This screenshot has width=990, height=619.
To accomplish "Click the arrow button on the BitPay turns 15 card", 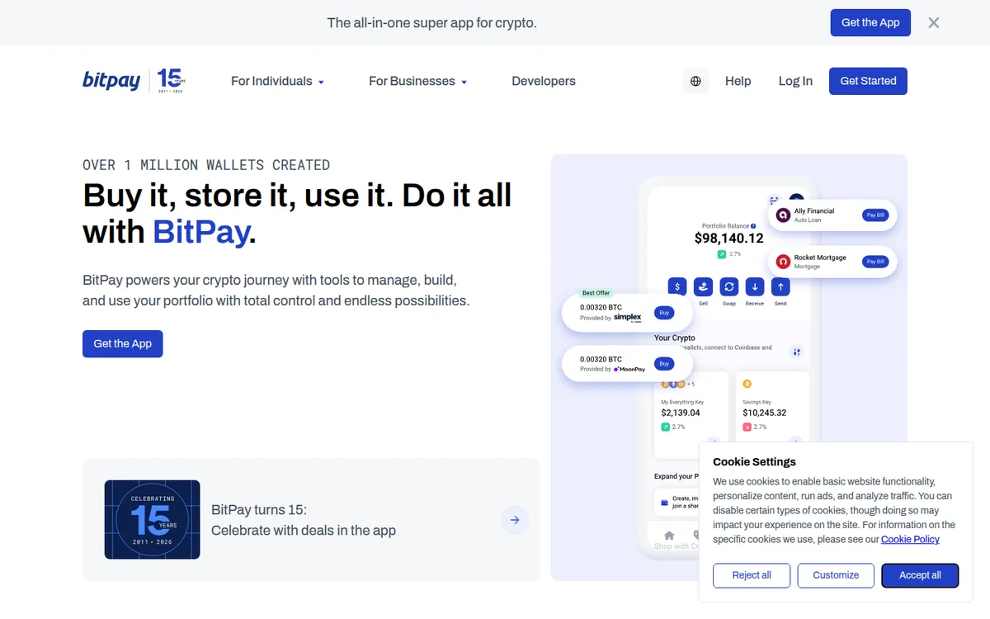I will point(515,520).
